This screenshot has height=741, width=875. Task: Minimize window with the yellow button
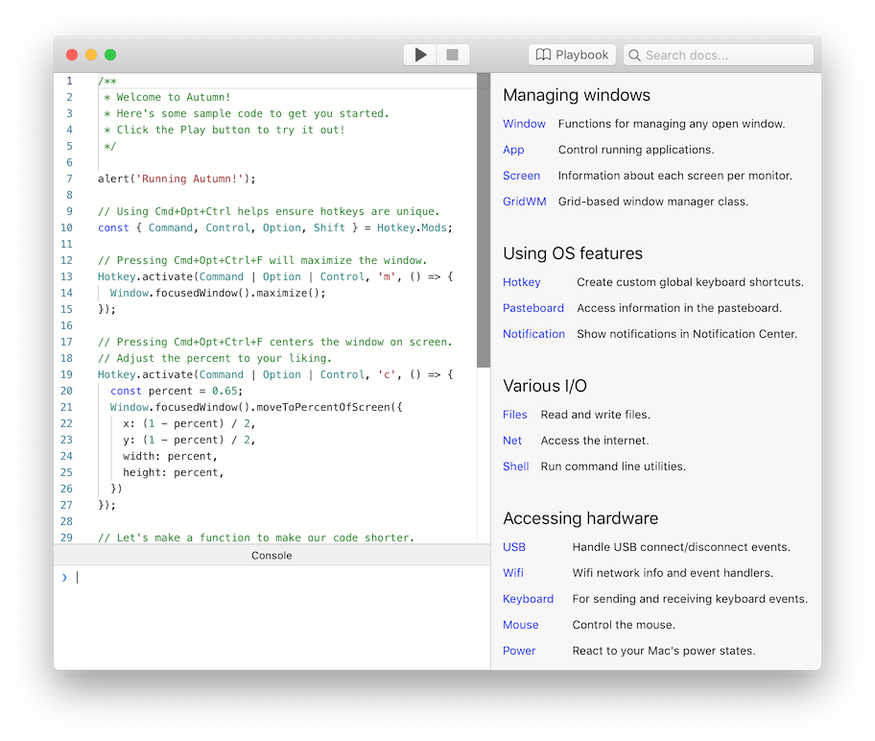pyautogui.click(x=91, y=55)
